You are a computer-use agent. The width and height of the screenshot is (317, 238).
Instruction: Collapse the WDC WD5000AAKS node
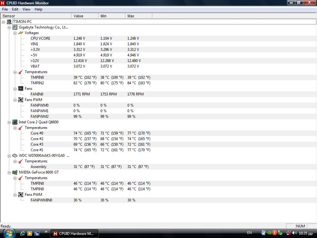pos(9,156)
